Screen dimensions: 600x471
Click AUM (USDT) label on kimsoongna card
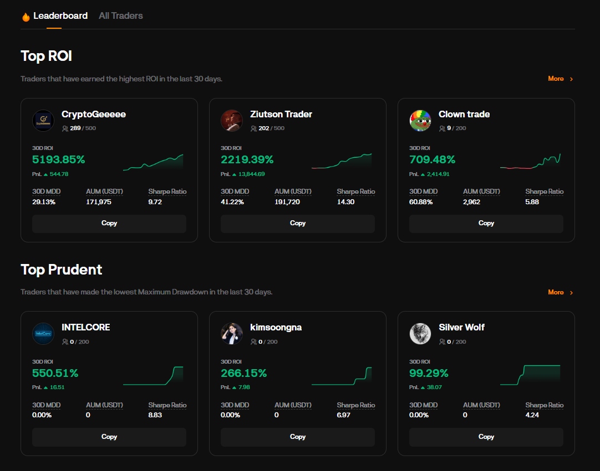(293, 405)
